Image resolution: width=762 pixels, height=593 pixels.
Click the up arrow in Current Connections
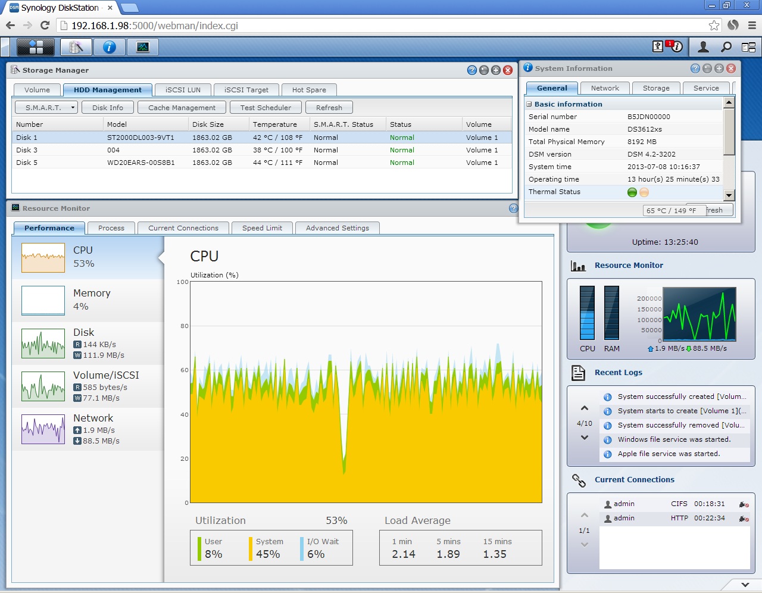(x=584, y=515)
